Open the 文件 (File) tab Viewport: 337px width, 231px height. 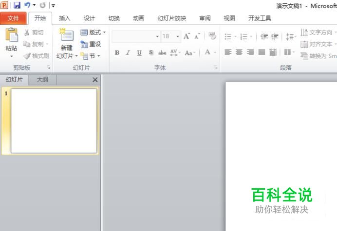(x=13, y=18)
